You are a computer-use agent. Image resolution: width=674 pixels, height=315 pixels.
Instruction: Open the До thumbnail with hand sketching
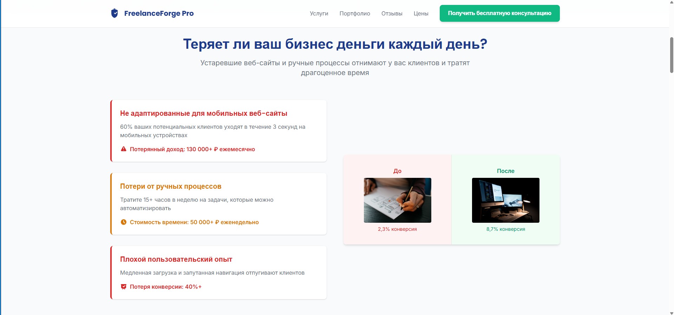pyautogui.click(x=397, y=200)
